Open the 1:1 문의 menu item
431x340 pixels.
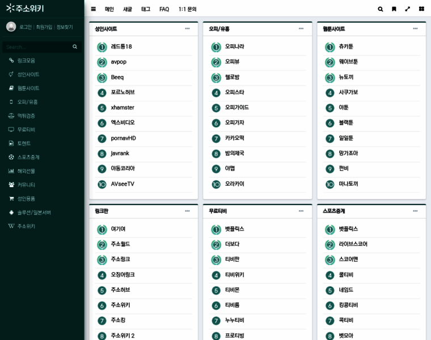tap(188, 9)
